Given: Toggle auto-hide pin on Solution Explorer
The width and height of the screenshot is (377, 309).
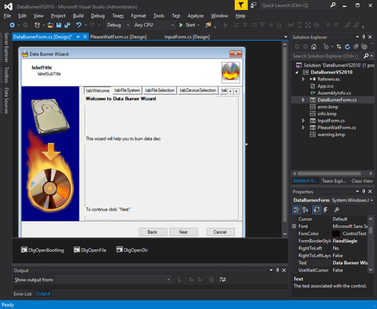Looking at the screenshot, I should 364,37.
